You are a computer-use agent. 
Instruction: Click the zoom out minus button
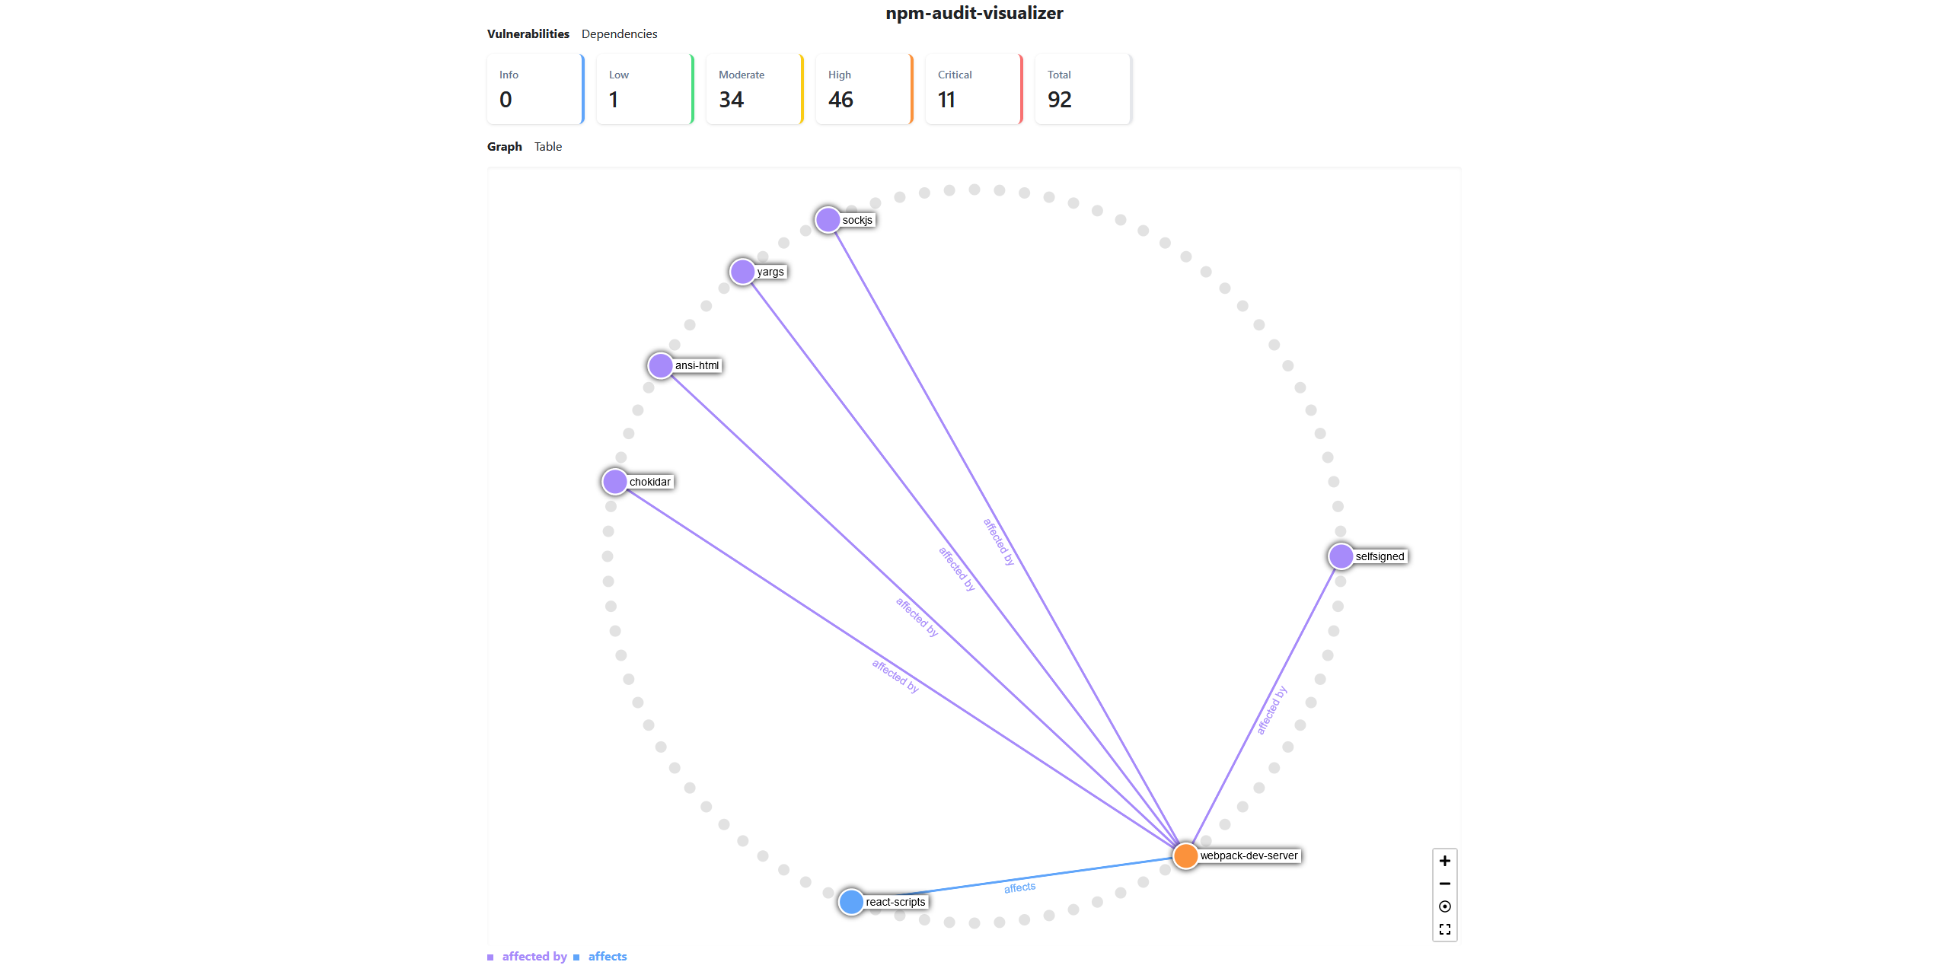[1444, 884]
